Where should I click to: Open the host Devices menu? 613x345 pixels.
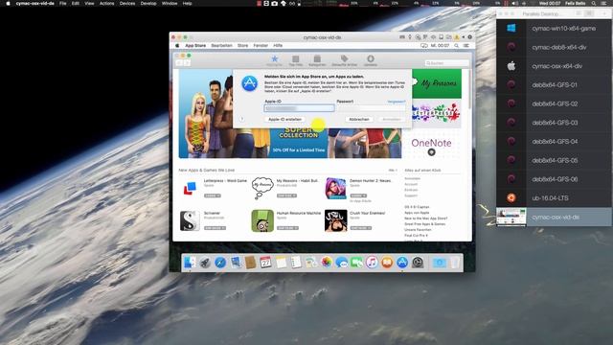pos(127,3)
